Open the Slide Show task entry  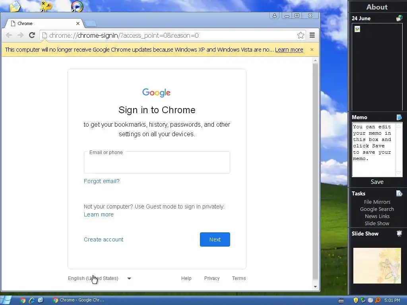click(377, 223)
